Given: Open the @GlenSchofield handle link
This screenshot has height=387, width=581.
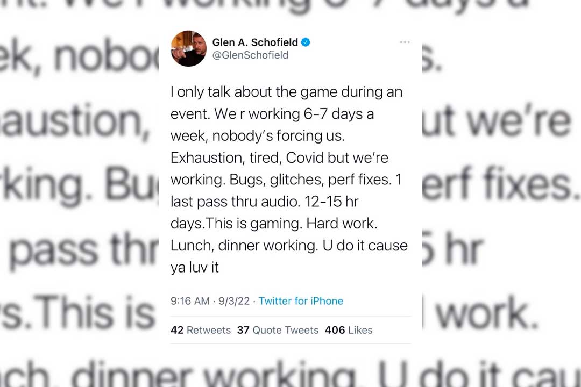Looking at the screenshot, I should pos(250,55).
